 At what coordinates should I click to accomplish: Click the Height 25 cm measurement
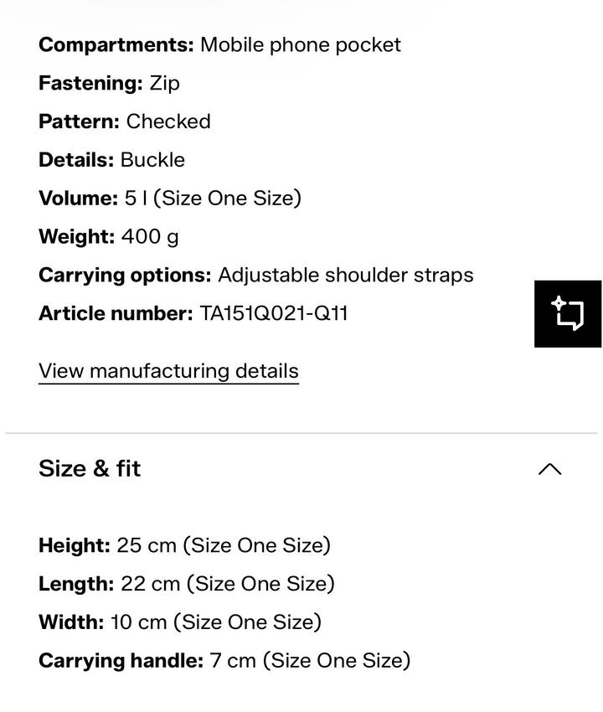(184, 545)
